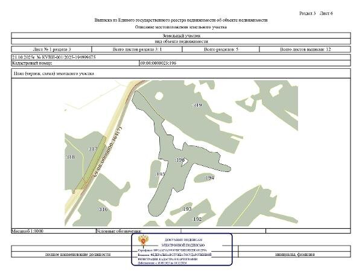This screenshot has width=362, height=280.
Task: Click 'Всего листов выписки: 12' cell
Action: [305, 49]
